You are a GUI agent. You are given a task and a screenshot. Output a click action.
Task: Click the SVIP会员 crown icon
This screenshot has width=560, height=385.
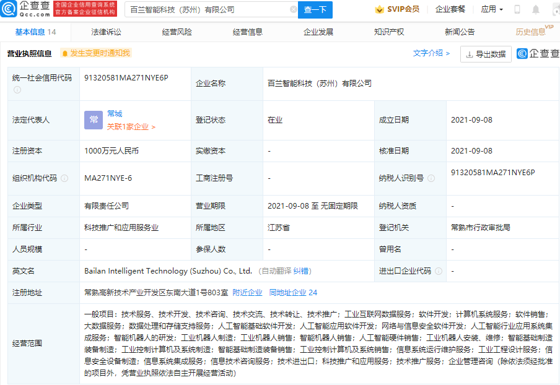click(x=379, y=10)
